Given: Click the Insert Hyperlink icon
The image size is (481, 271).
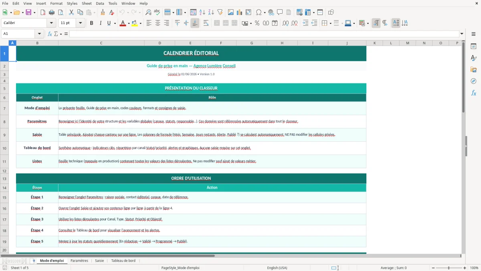Looking at the screenshot, I should pos(271,12).
